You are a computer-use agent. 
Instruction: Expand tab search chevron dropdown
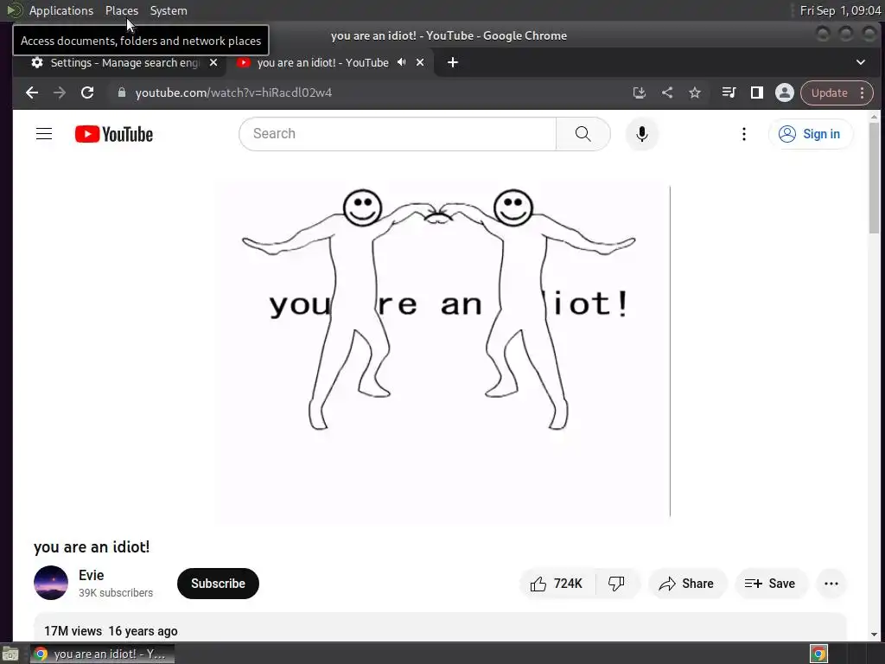[861, 62]
